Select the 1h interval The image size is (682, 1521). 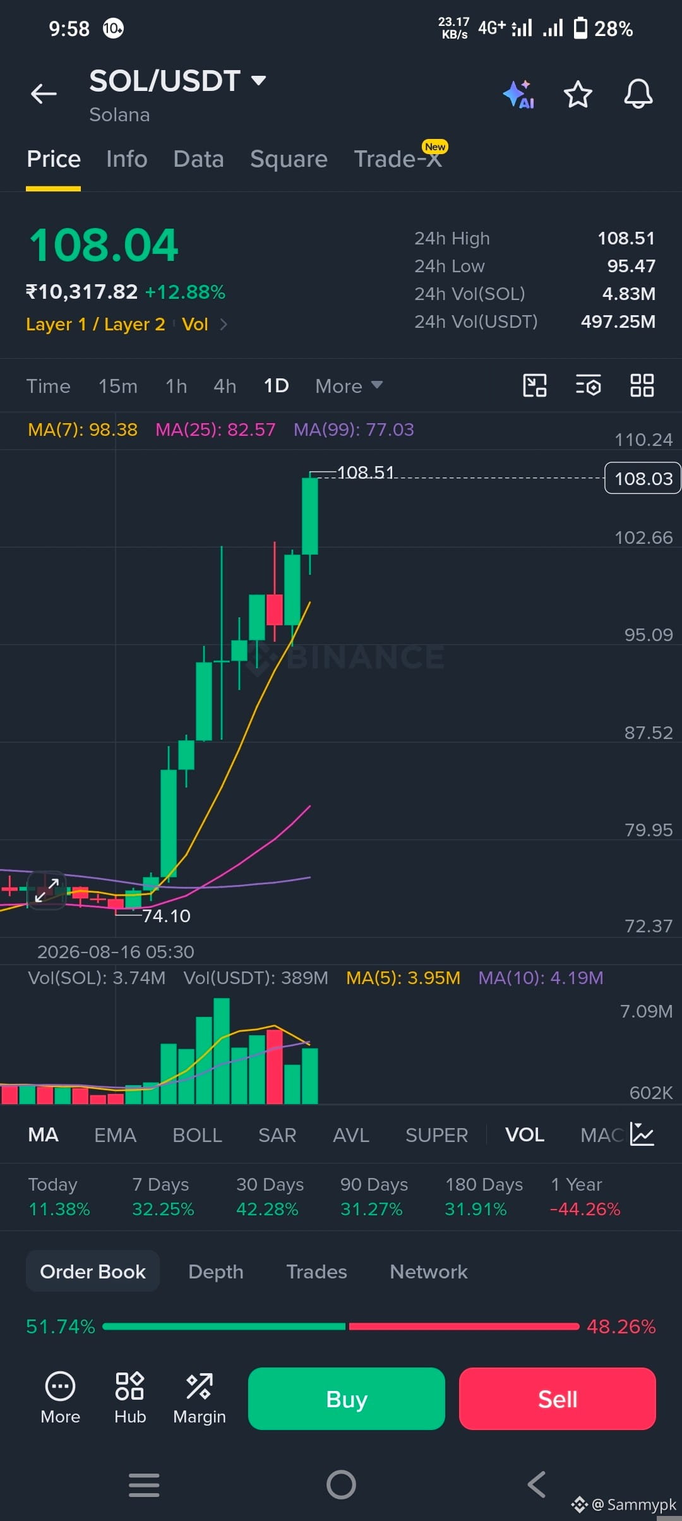(x=176, y=386)
